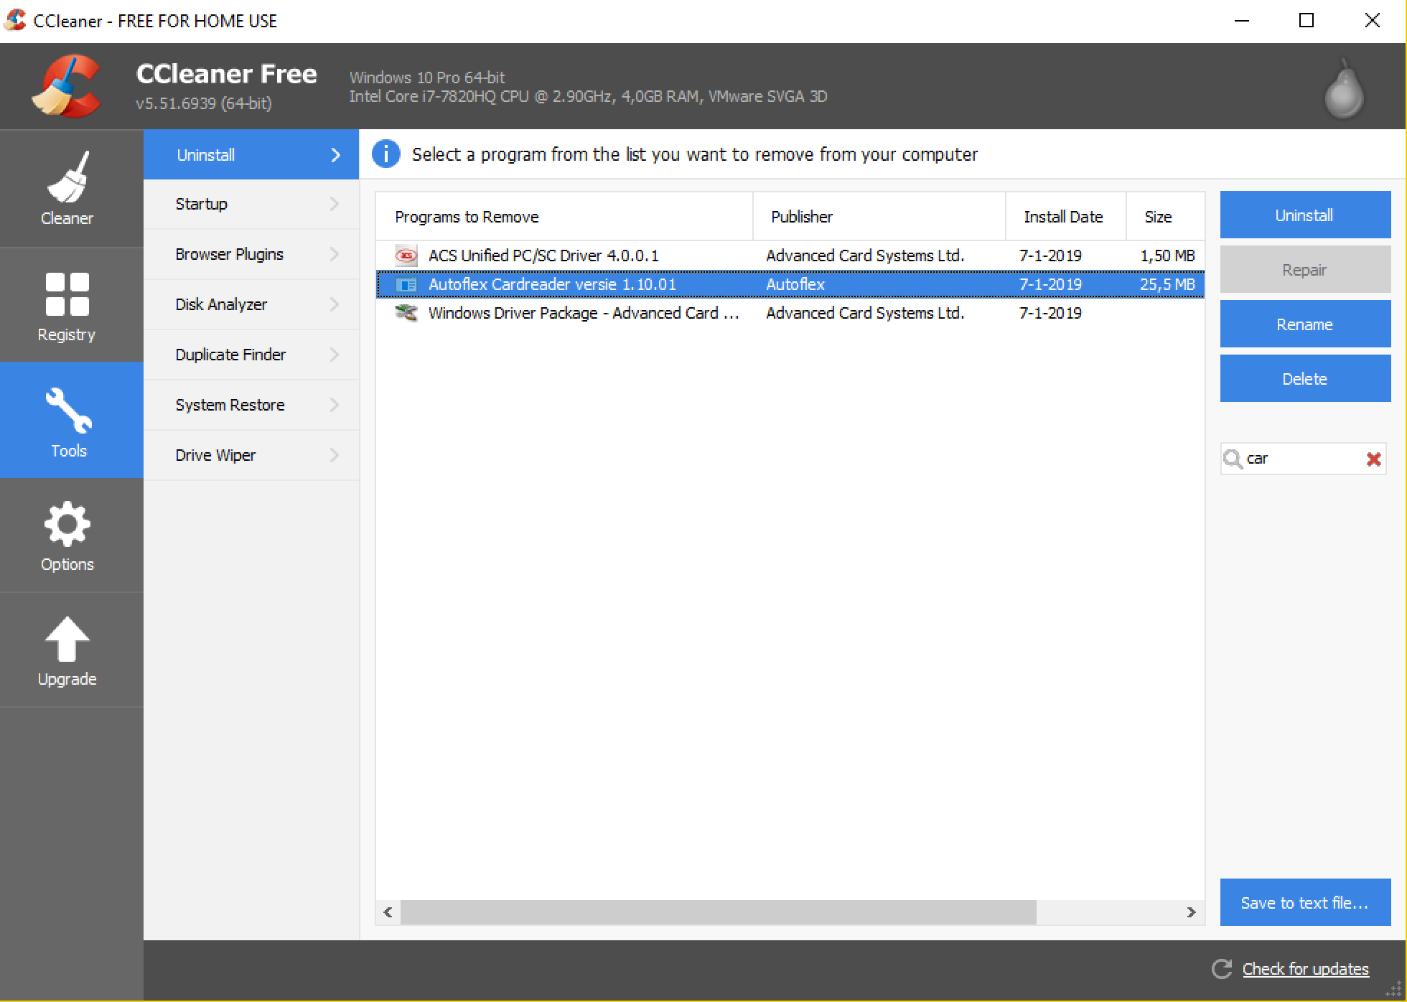
Task: Click the ACS Unified PC/SC Driver icon
Action: tap(406, 256)
